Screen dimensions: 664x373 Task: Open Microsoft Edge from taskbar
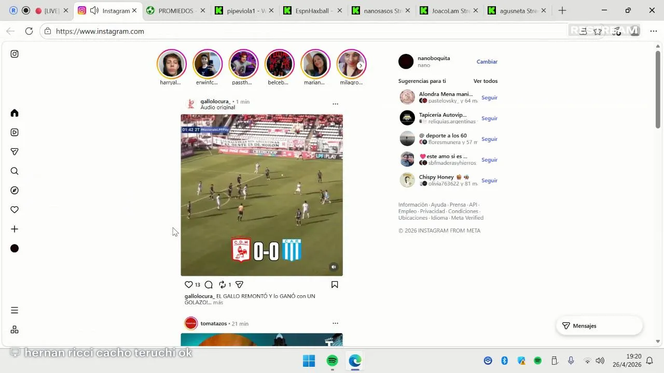click(355, 361)
